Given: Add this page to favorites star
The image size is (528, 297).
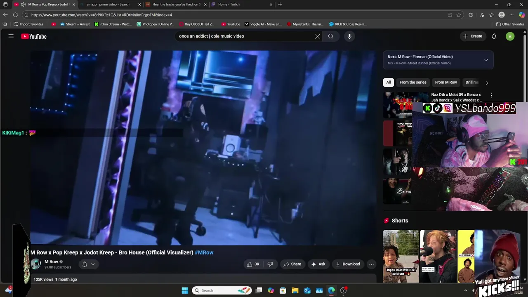Looking at the screenshot, I should click(459, 15).
